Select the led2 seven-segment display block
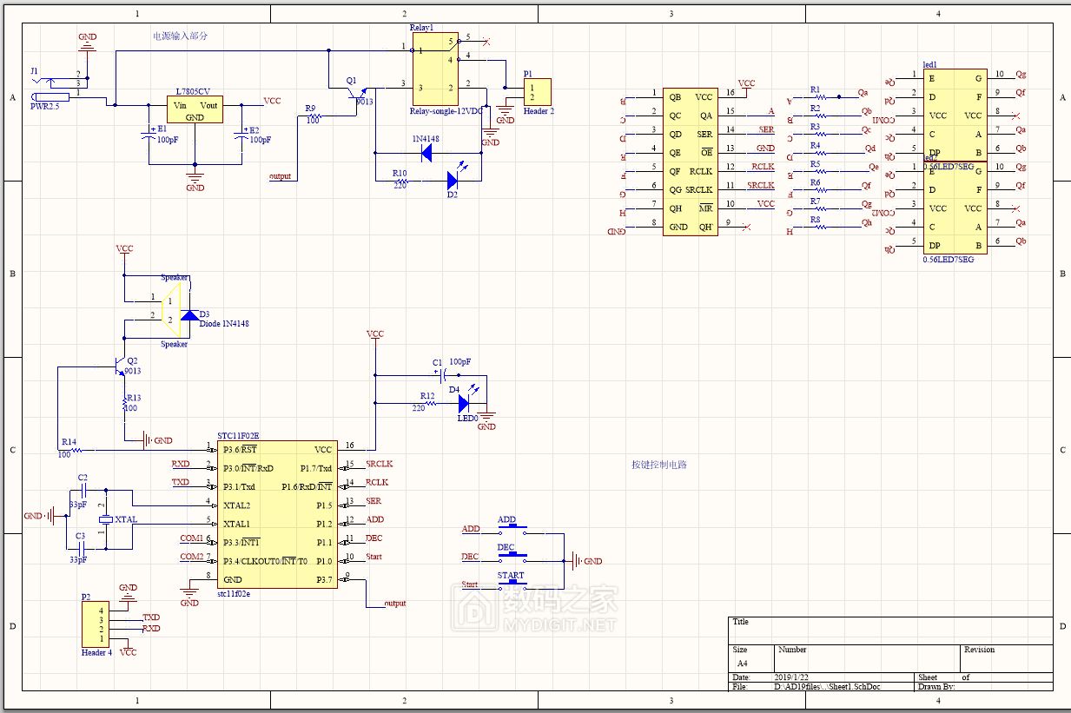 coord(955,208)
